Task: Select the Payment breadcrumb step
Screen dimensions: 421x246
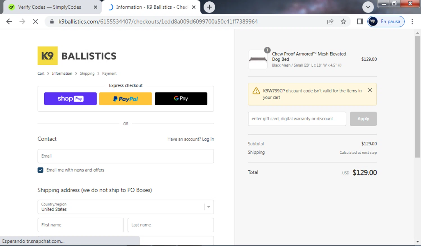Action: pos(109,73)
